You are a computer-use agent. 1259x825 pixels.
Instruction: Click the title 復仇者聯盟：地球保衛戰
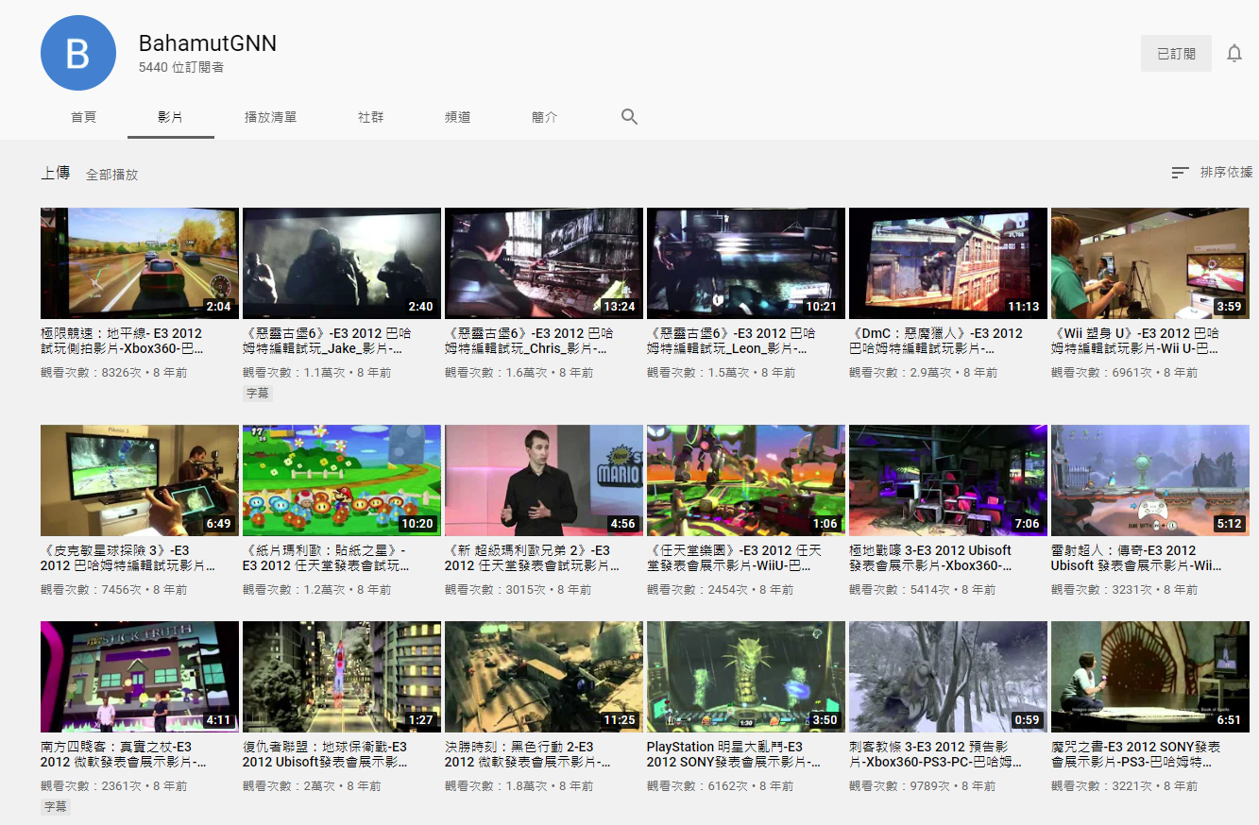pos(326,754)
